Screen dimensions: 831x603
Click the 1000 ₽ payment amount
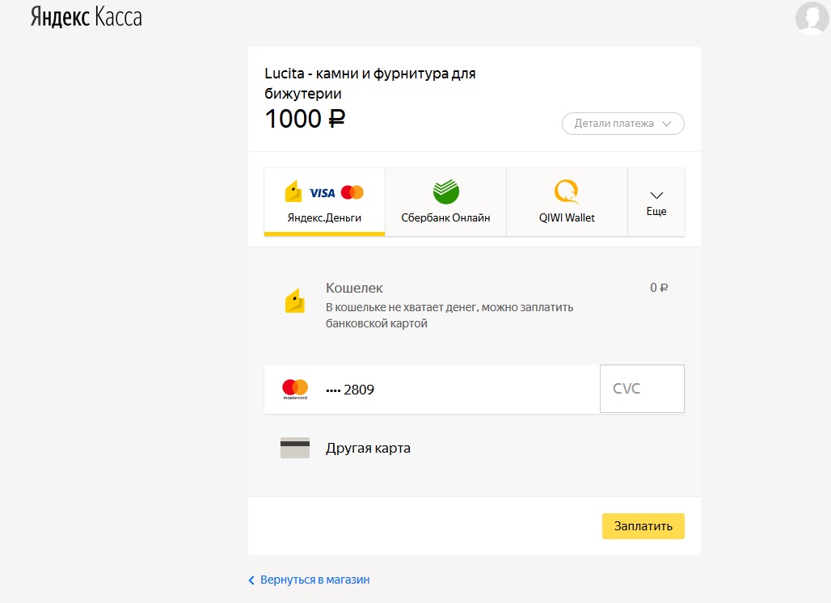pos(305,119)
